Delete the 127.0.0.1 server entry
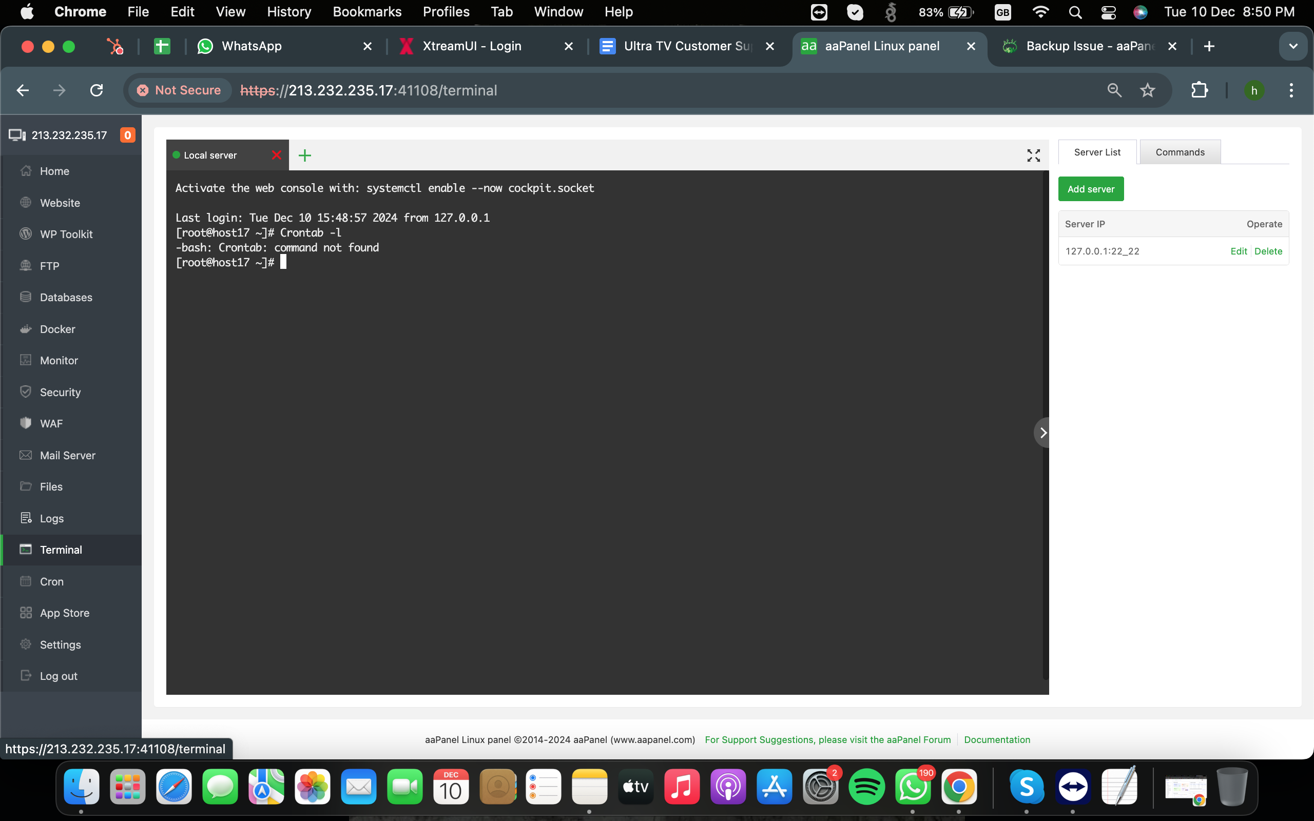 [x=1268, y=251]
